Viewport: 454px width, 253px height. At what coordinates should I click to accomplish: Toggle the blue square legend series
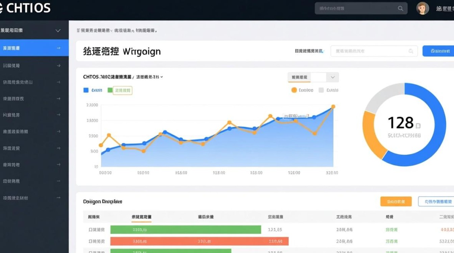tap(86, 90)
